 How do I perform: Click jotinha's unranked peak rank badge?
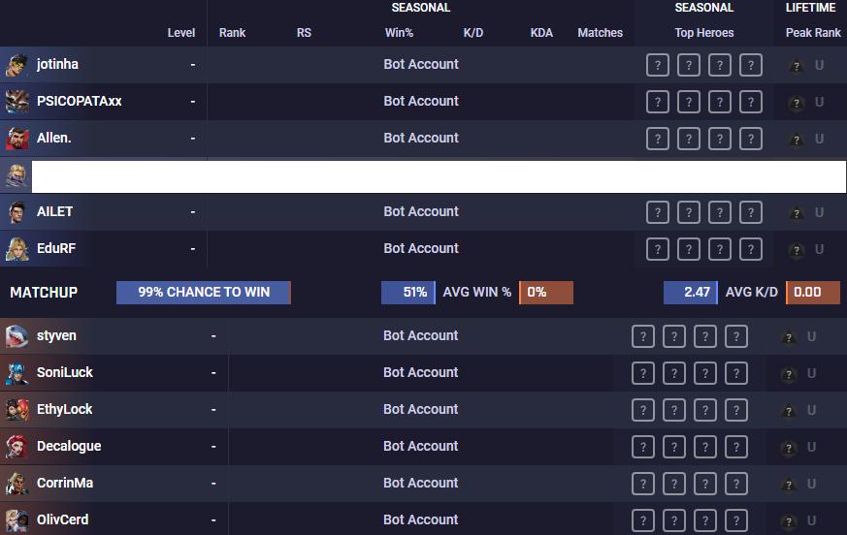[x=797, y=66]
